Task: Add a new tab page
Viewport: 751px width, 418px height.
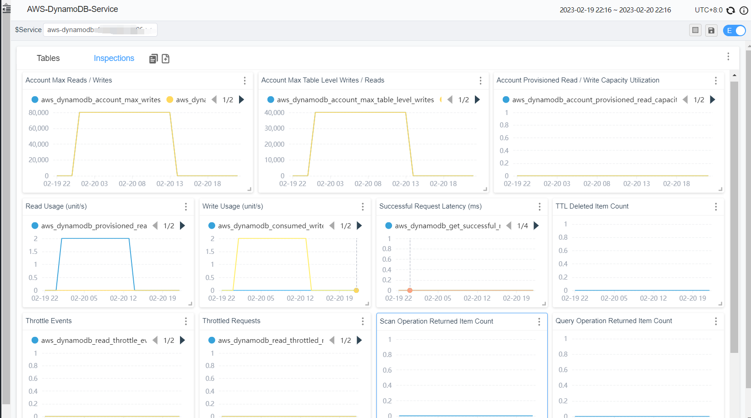Action: 166,59
